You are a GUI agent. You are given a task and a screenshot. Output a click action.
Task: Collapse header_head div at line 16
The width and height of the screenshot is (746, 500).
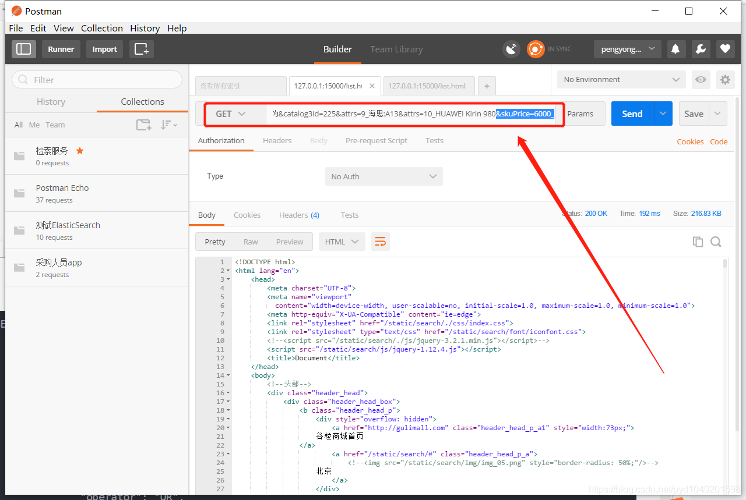[228, 393]
